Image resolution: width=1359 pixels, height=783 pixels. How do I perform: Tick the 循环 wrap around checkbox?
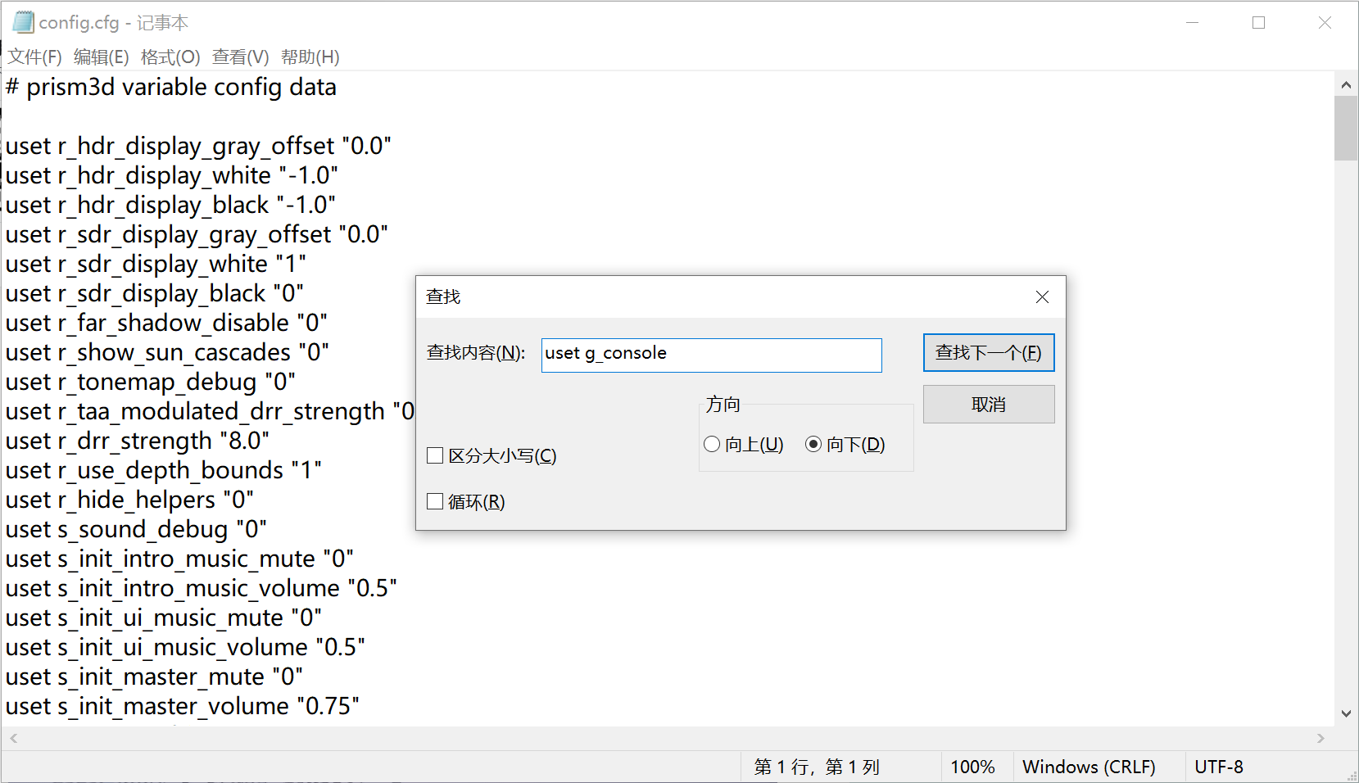coord(436,502)
